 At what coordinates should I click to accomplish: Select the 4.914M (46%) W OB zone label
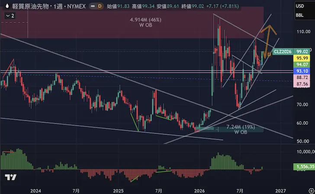coord(145,22)
